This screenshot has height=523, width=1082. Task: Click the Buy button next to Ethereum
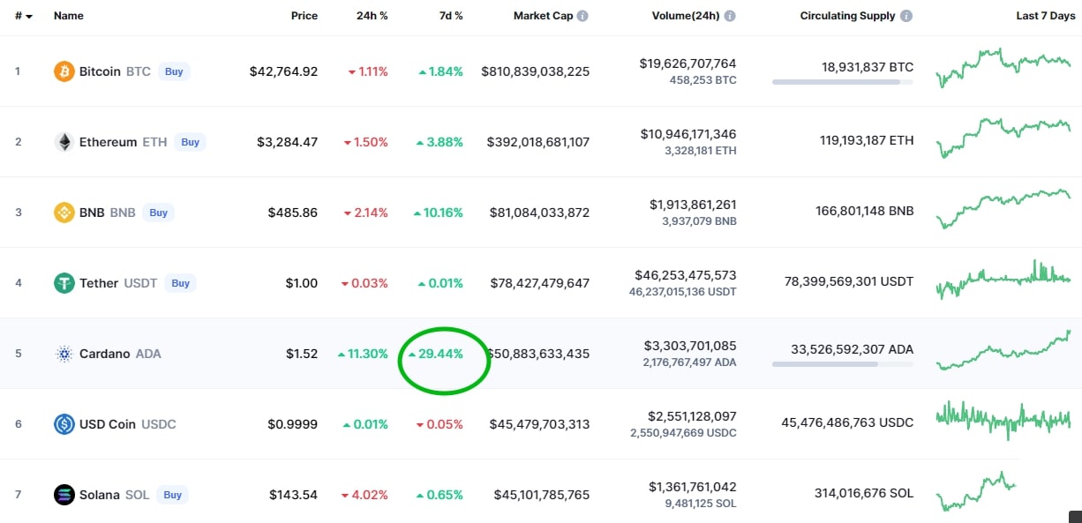(x=190, y=142)
